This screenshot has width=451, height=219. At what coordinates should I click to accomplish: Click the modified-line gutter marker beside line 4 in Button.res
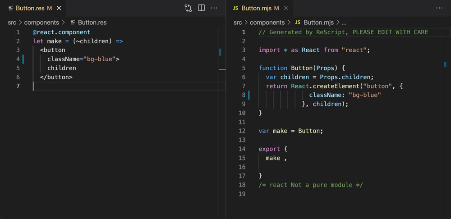pyautogui.click(x=23, y=59)
